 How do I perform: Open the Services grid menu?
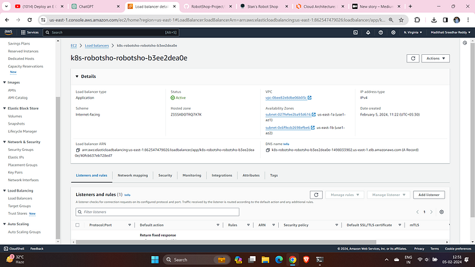point(30,32)
